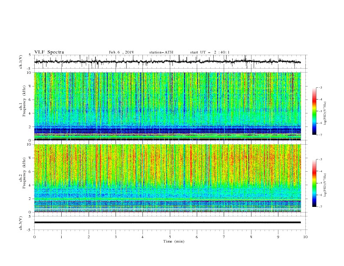Image resolution: width=344 pixels, height=266 pixels.
Task: Click the "0" tick on the time axis
Action: pos(34,237)
